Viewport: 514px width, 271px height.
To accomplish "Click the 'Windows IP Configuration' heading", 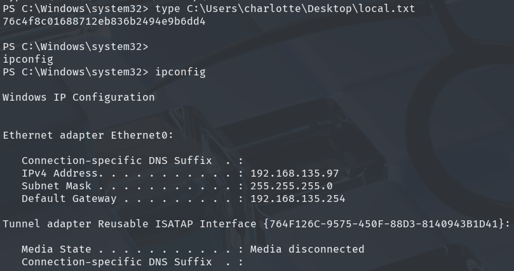I will pos(79,98).
